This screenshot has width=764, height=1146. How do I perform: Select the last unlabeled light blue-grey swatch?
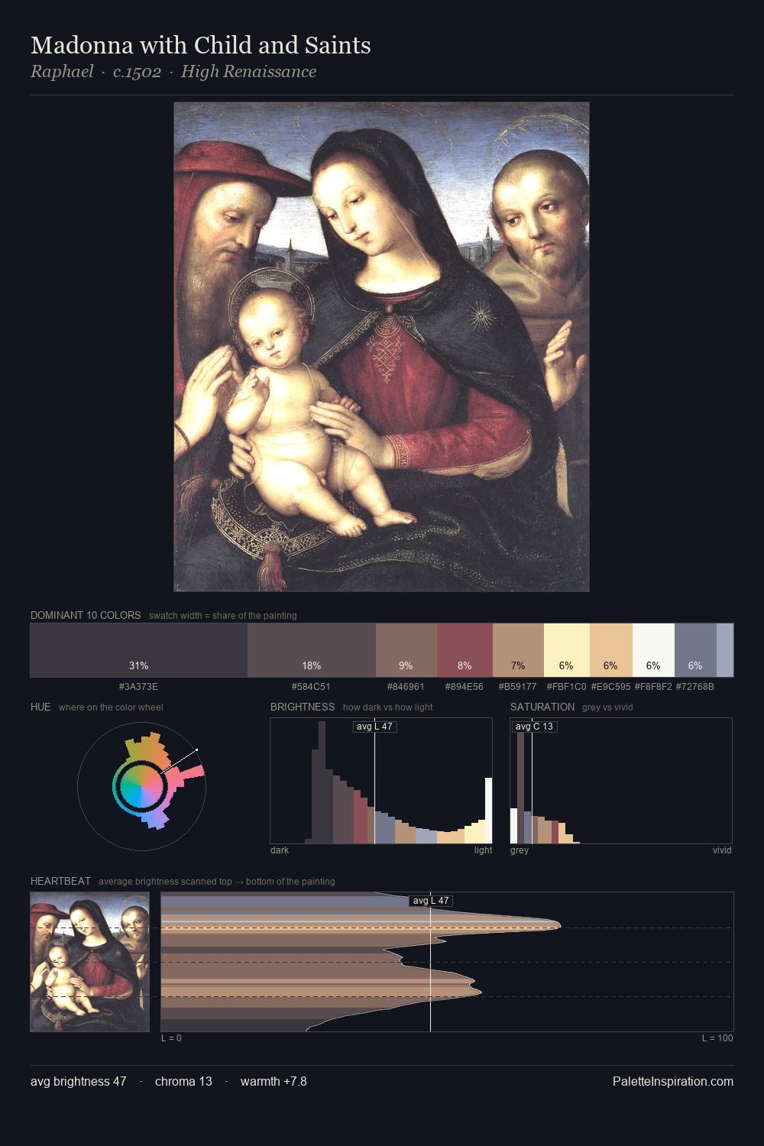[725, 650]
